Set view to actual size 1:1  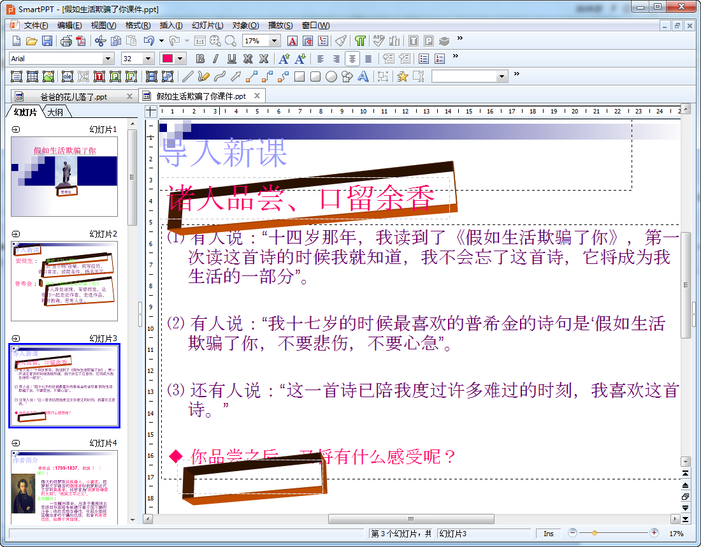click(x=199, y=41)
